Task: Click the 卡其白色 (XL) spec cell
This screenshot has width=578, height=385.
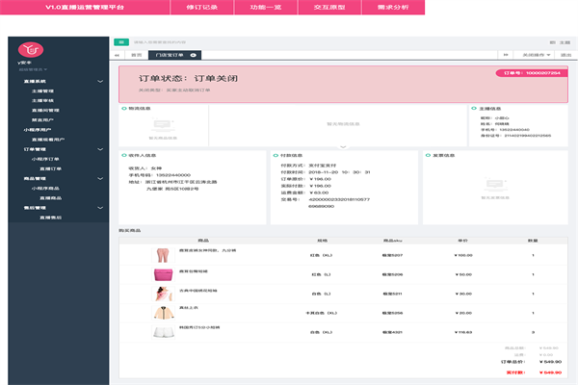Action: tap(321, 313)
